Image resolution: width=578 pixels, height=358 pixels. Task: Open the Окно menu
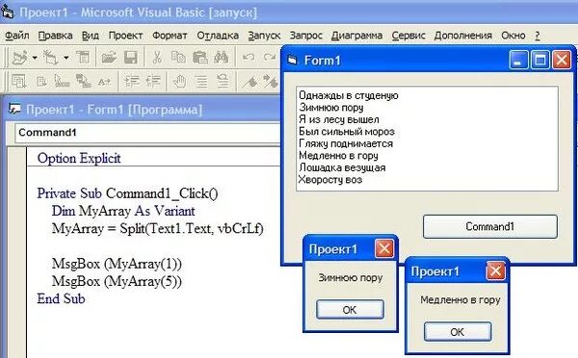(513, 36)
